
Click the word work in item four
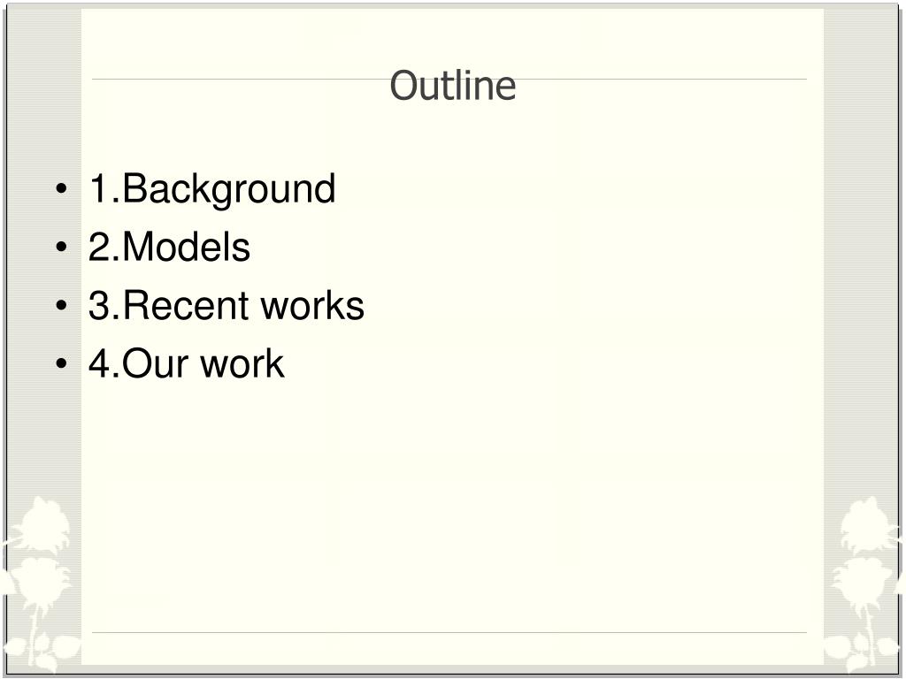pyautogui.click(x=242, y=363)
